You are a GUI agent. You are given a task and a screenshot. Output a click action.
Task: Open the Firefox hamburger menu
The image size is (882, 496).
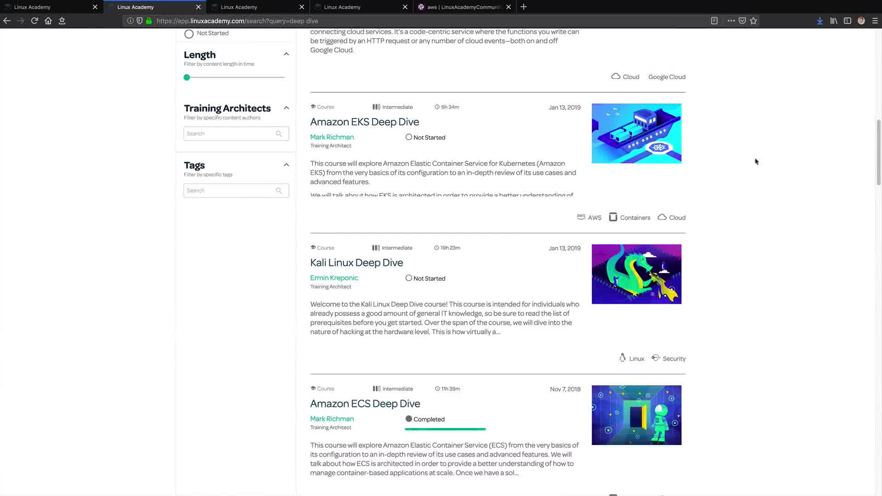(x=875, y=21)
